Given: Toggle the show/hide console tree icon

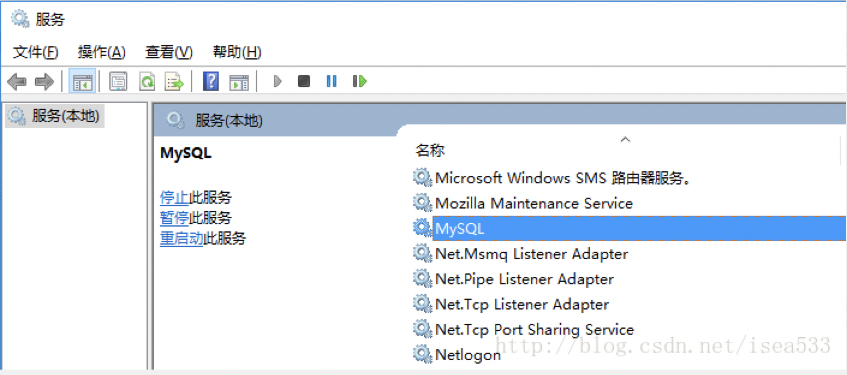Looking at the screenshot, I should [81, 81].
